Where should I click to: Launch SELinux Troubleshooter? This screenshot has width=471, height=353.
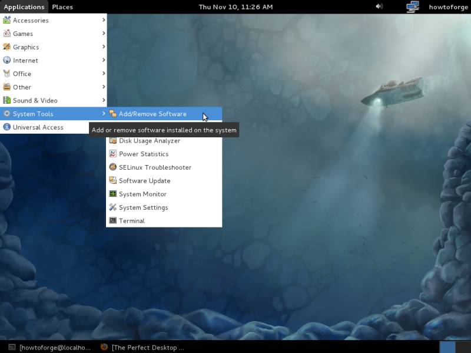point(164,167)
